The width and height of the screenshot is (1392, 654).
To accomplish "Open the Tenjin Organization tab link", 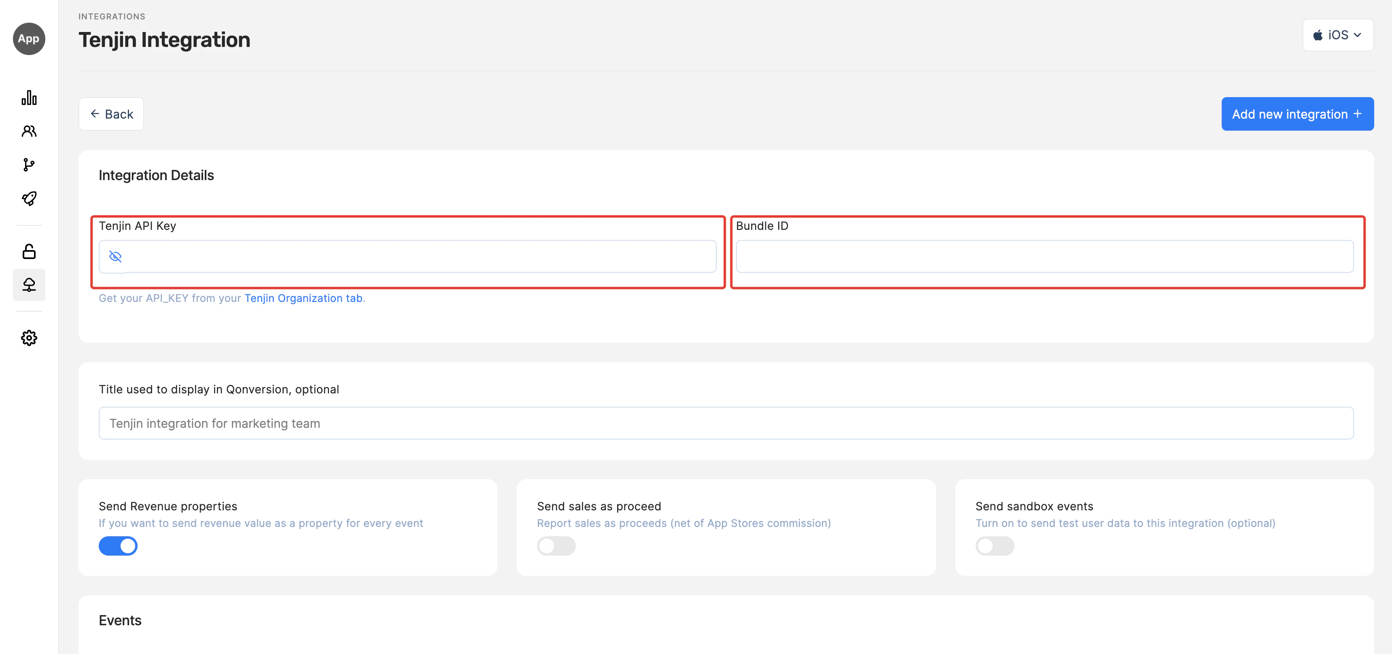I will (303, 298).
